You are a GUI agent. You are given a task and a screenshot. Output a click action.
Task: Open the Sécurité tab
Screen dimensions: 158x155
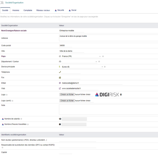59,10
